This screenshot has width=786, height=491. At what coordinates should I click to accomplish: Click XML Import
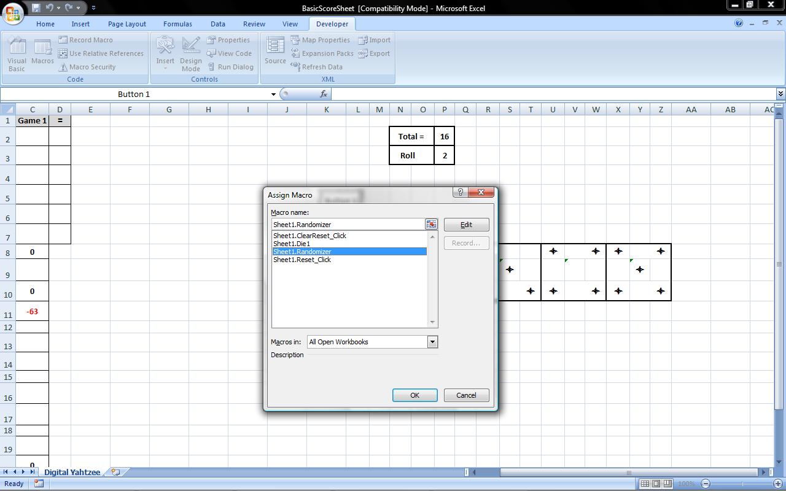coord(375,40)
